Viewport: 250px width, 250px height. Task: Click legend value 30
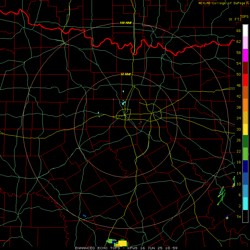[239, 129]
